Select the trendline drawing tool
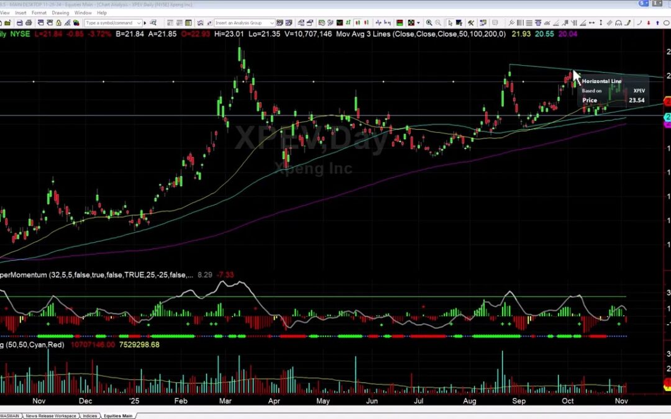 pos(556,22)
